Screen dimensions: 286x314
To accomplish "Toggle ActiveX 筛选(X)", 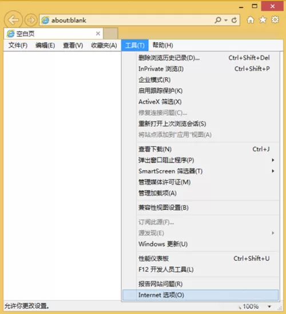I will (x=201, y=102).
